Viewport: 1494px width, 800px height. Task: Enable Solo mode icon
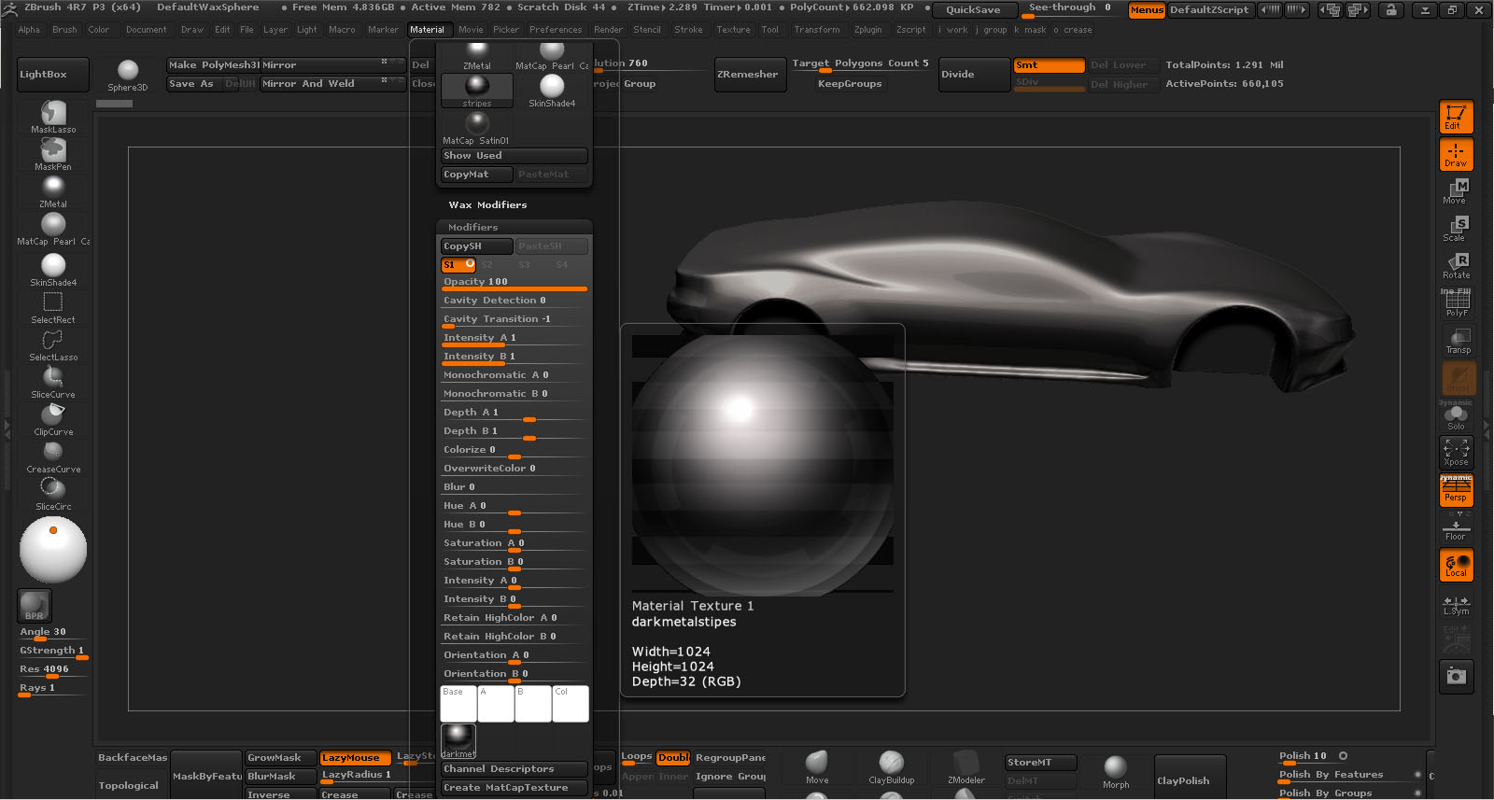[1456, 417]
